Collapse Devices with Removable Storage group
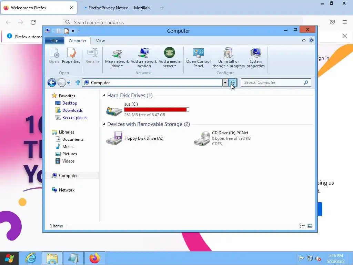Viewport: 353px width, 265px height. pos(104,124)
